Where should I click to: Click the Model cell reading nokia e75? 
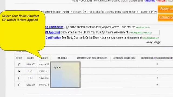pyautogui.click(x=31, y=85)
